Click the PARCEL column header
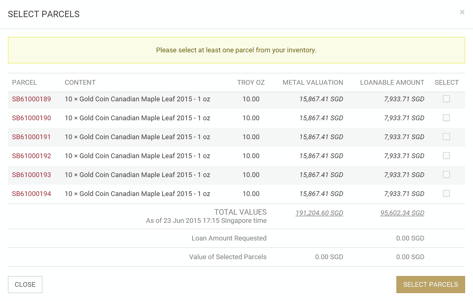 click(24, 82)
